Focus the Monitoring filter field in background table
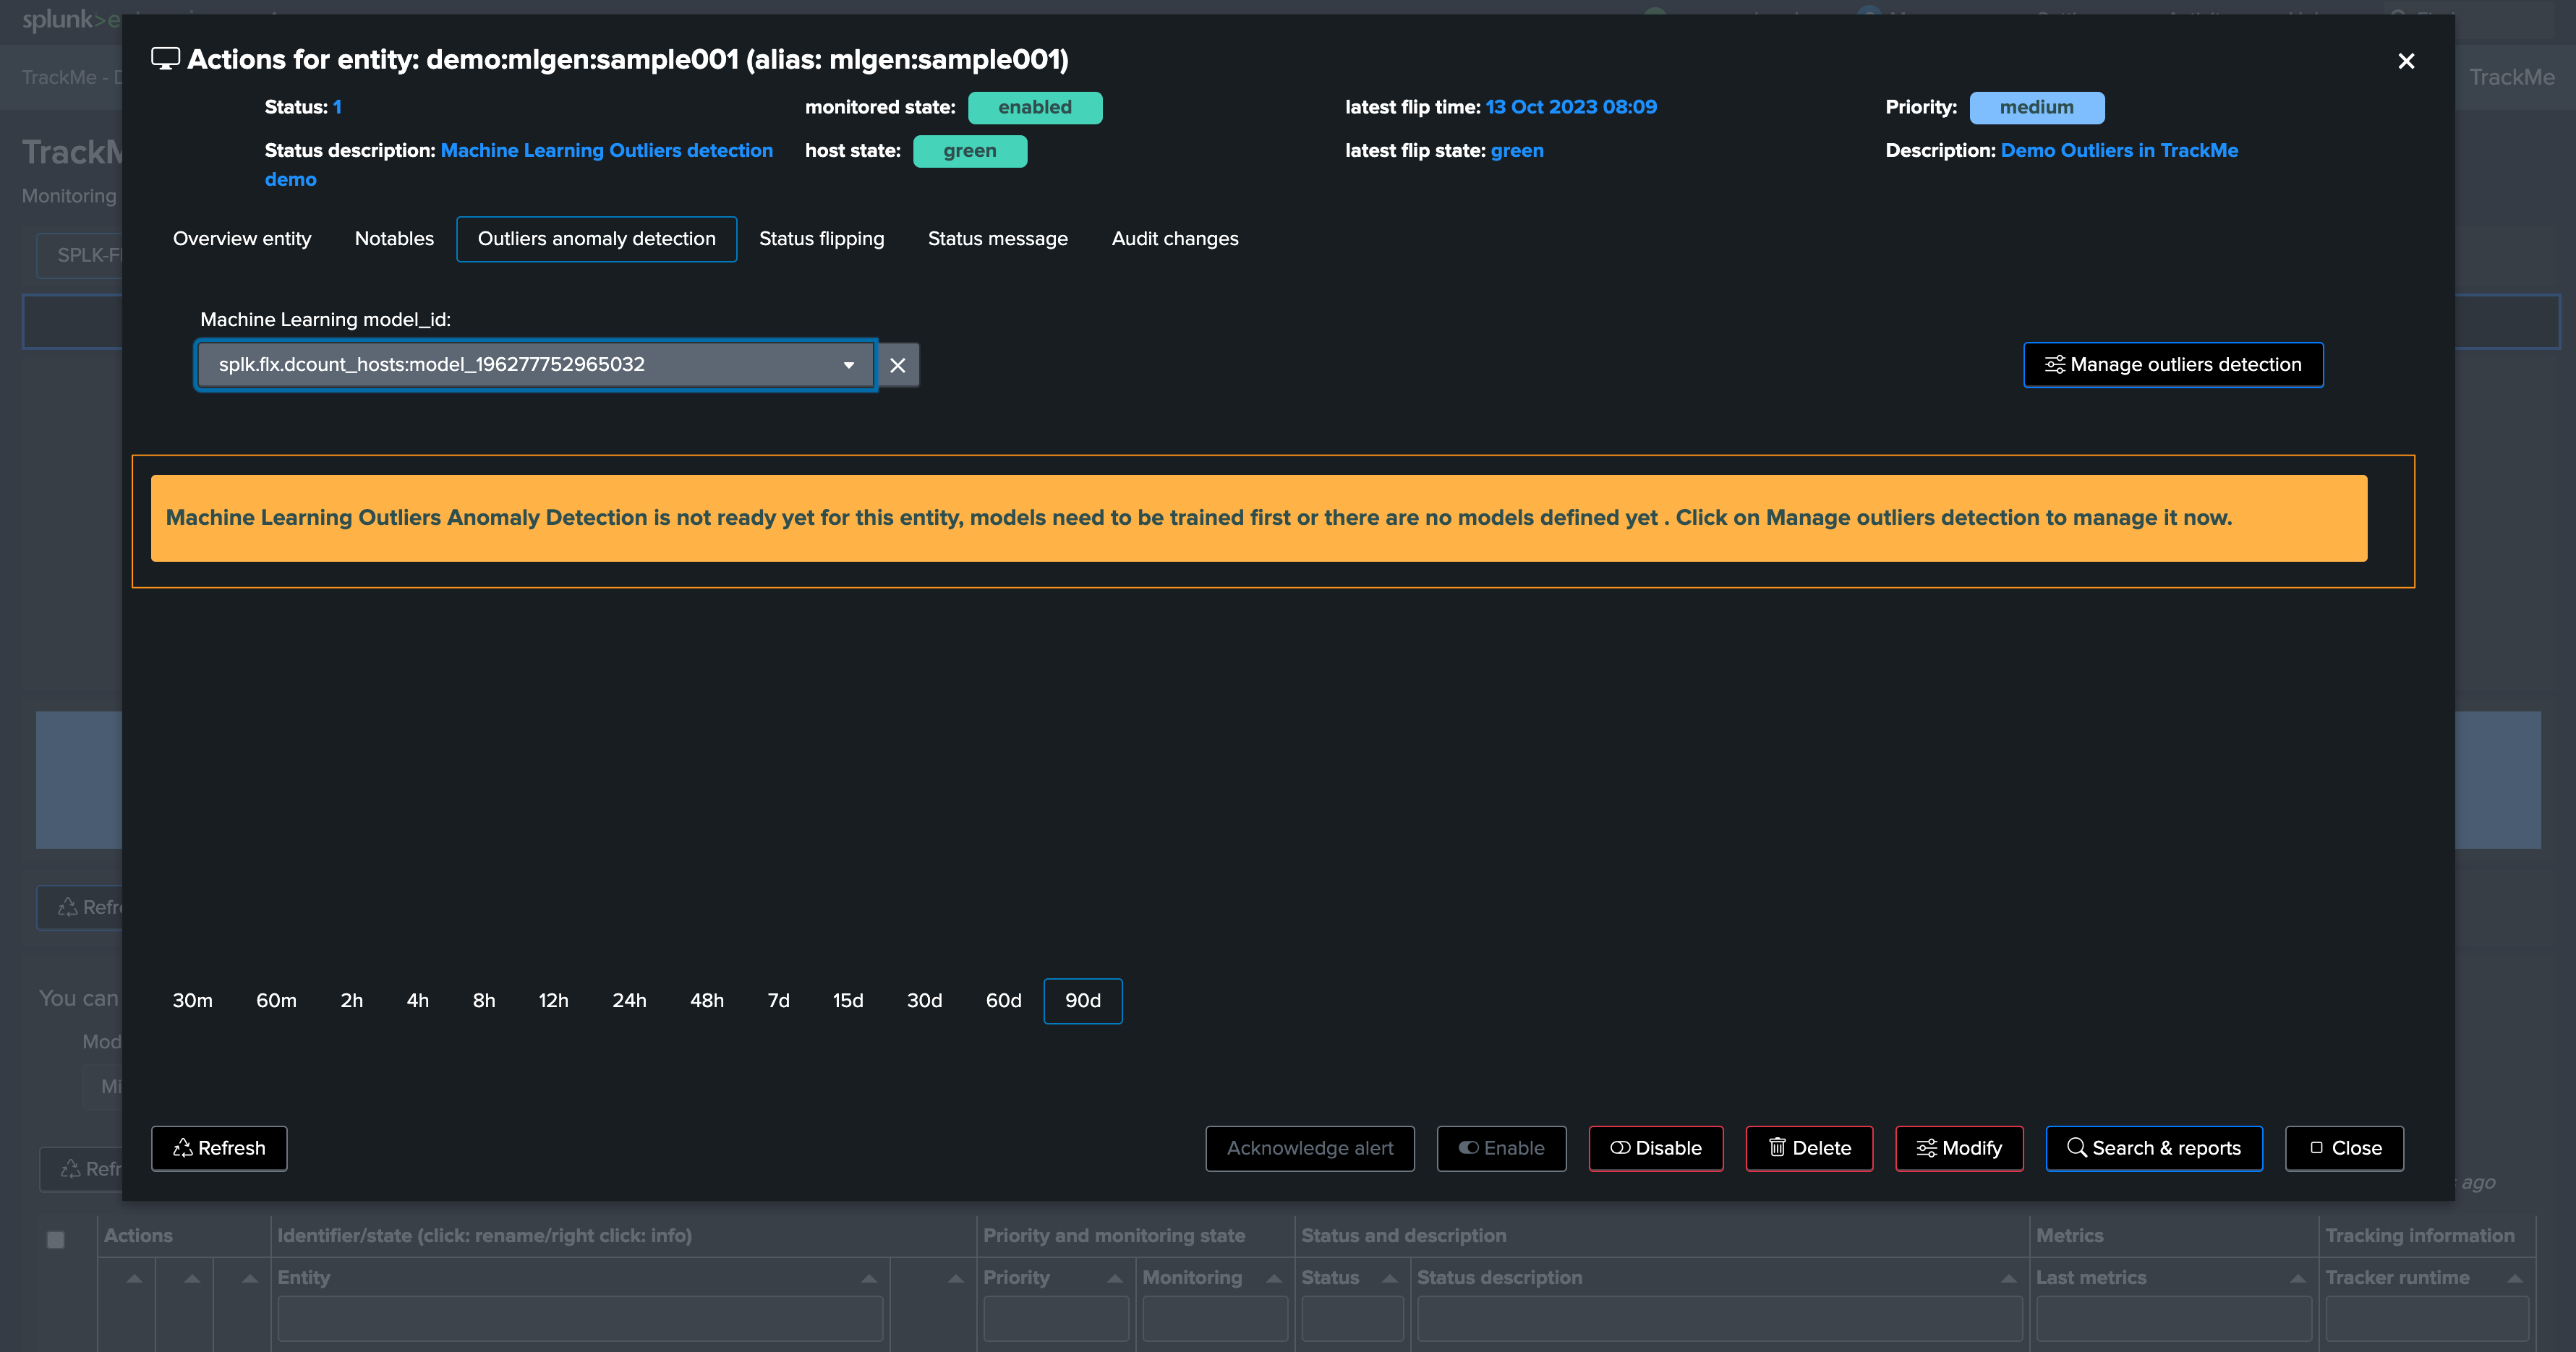 tap(1215, 1319)
